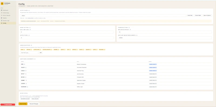Screen dimensions: 216x107
Task: Remove the security_clearance field tag
Action: (51, 49)
